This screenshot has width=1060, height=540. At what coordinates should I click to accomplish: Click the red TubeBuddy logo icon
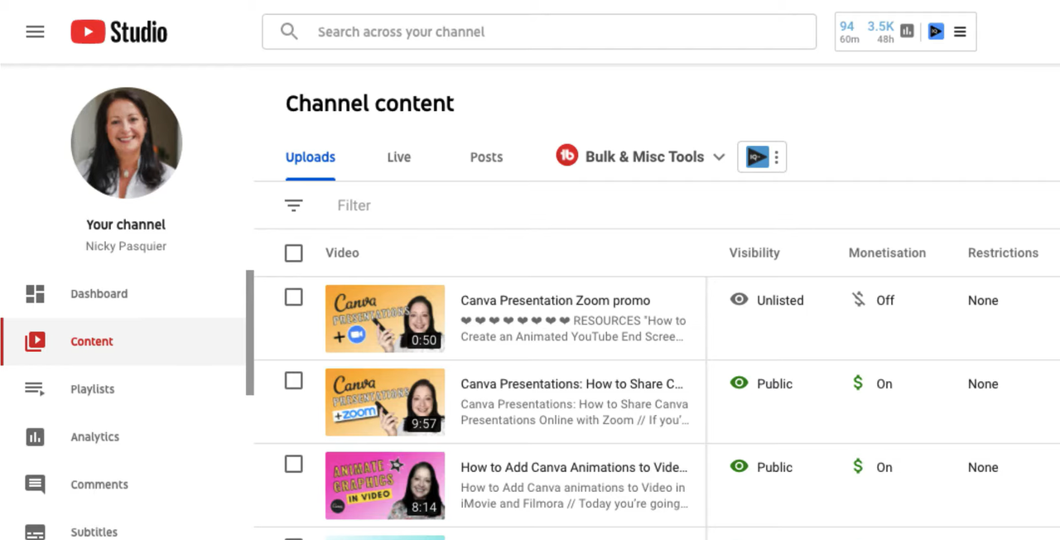click(566, 156)
